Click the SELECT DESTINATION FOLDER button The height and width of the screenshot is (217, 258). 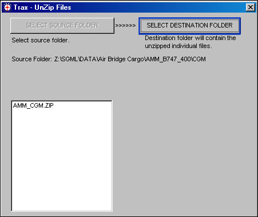(x=189, y=26)
